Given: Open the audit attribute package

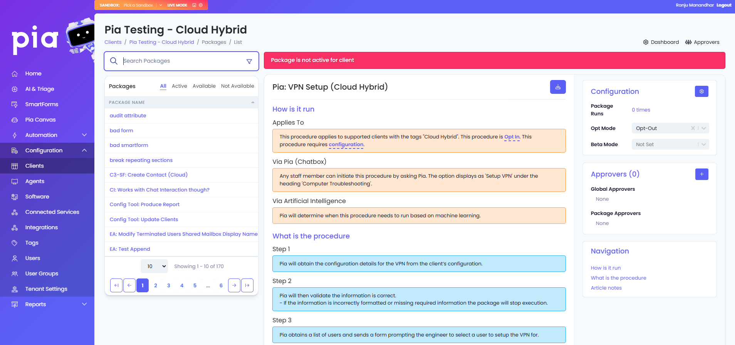Looking at the screenshot, I should [x=128, y=116].
